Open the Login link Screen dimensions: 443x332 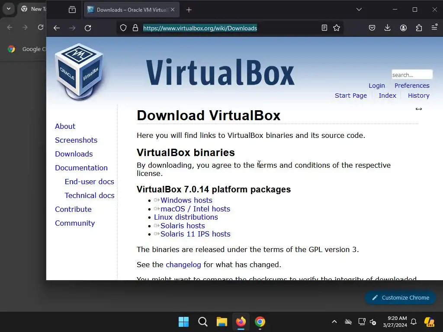(377, 86)
